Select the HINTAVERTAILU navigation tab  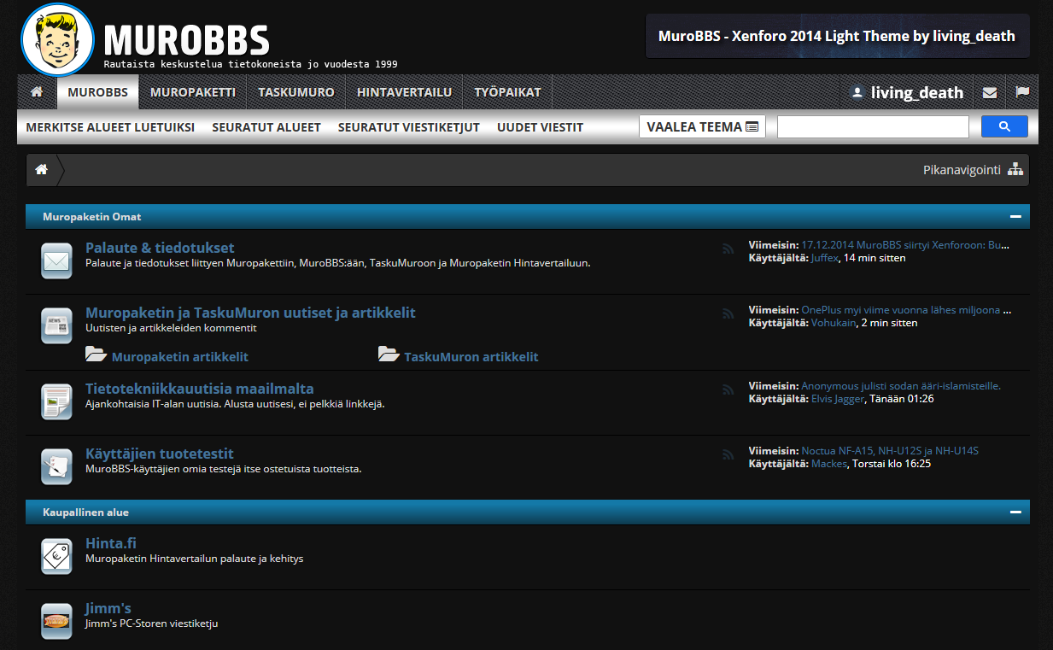404,92
